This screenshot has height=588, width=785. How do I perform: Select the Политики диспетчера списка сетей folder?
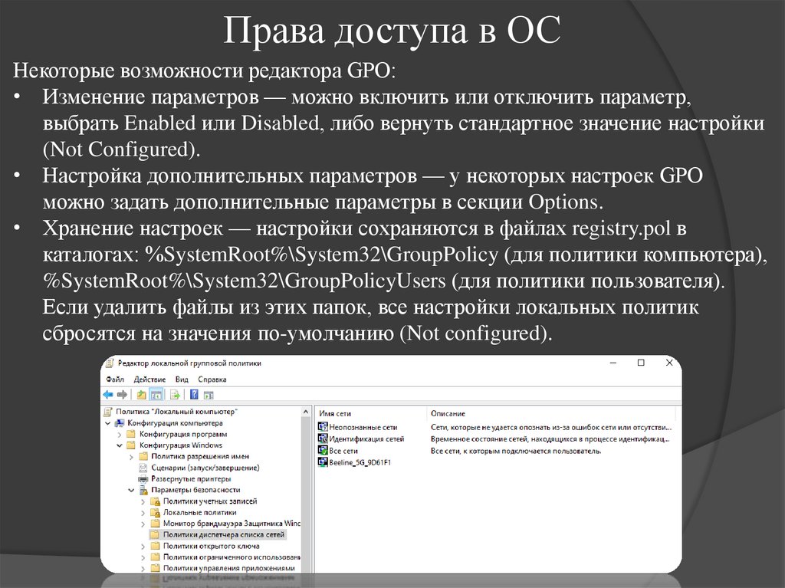(x=222, y=535)
